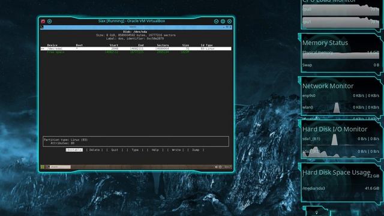Click the power icon in Slax tray
Screen dimensions: 384x216
220,167
